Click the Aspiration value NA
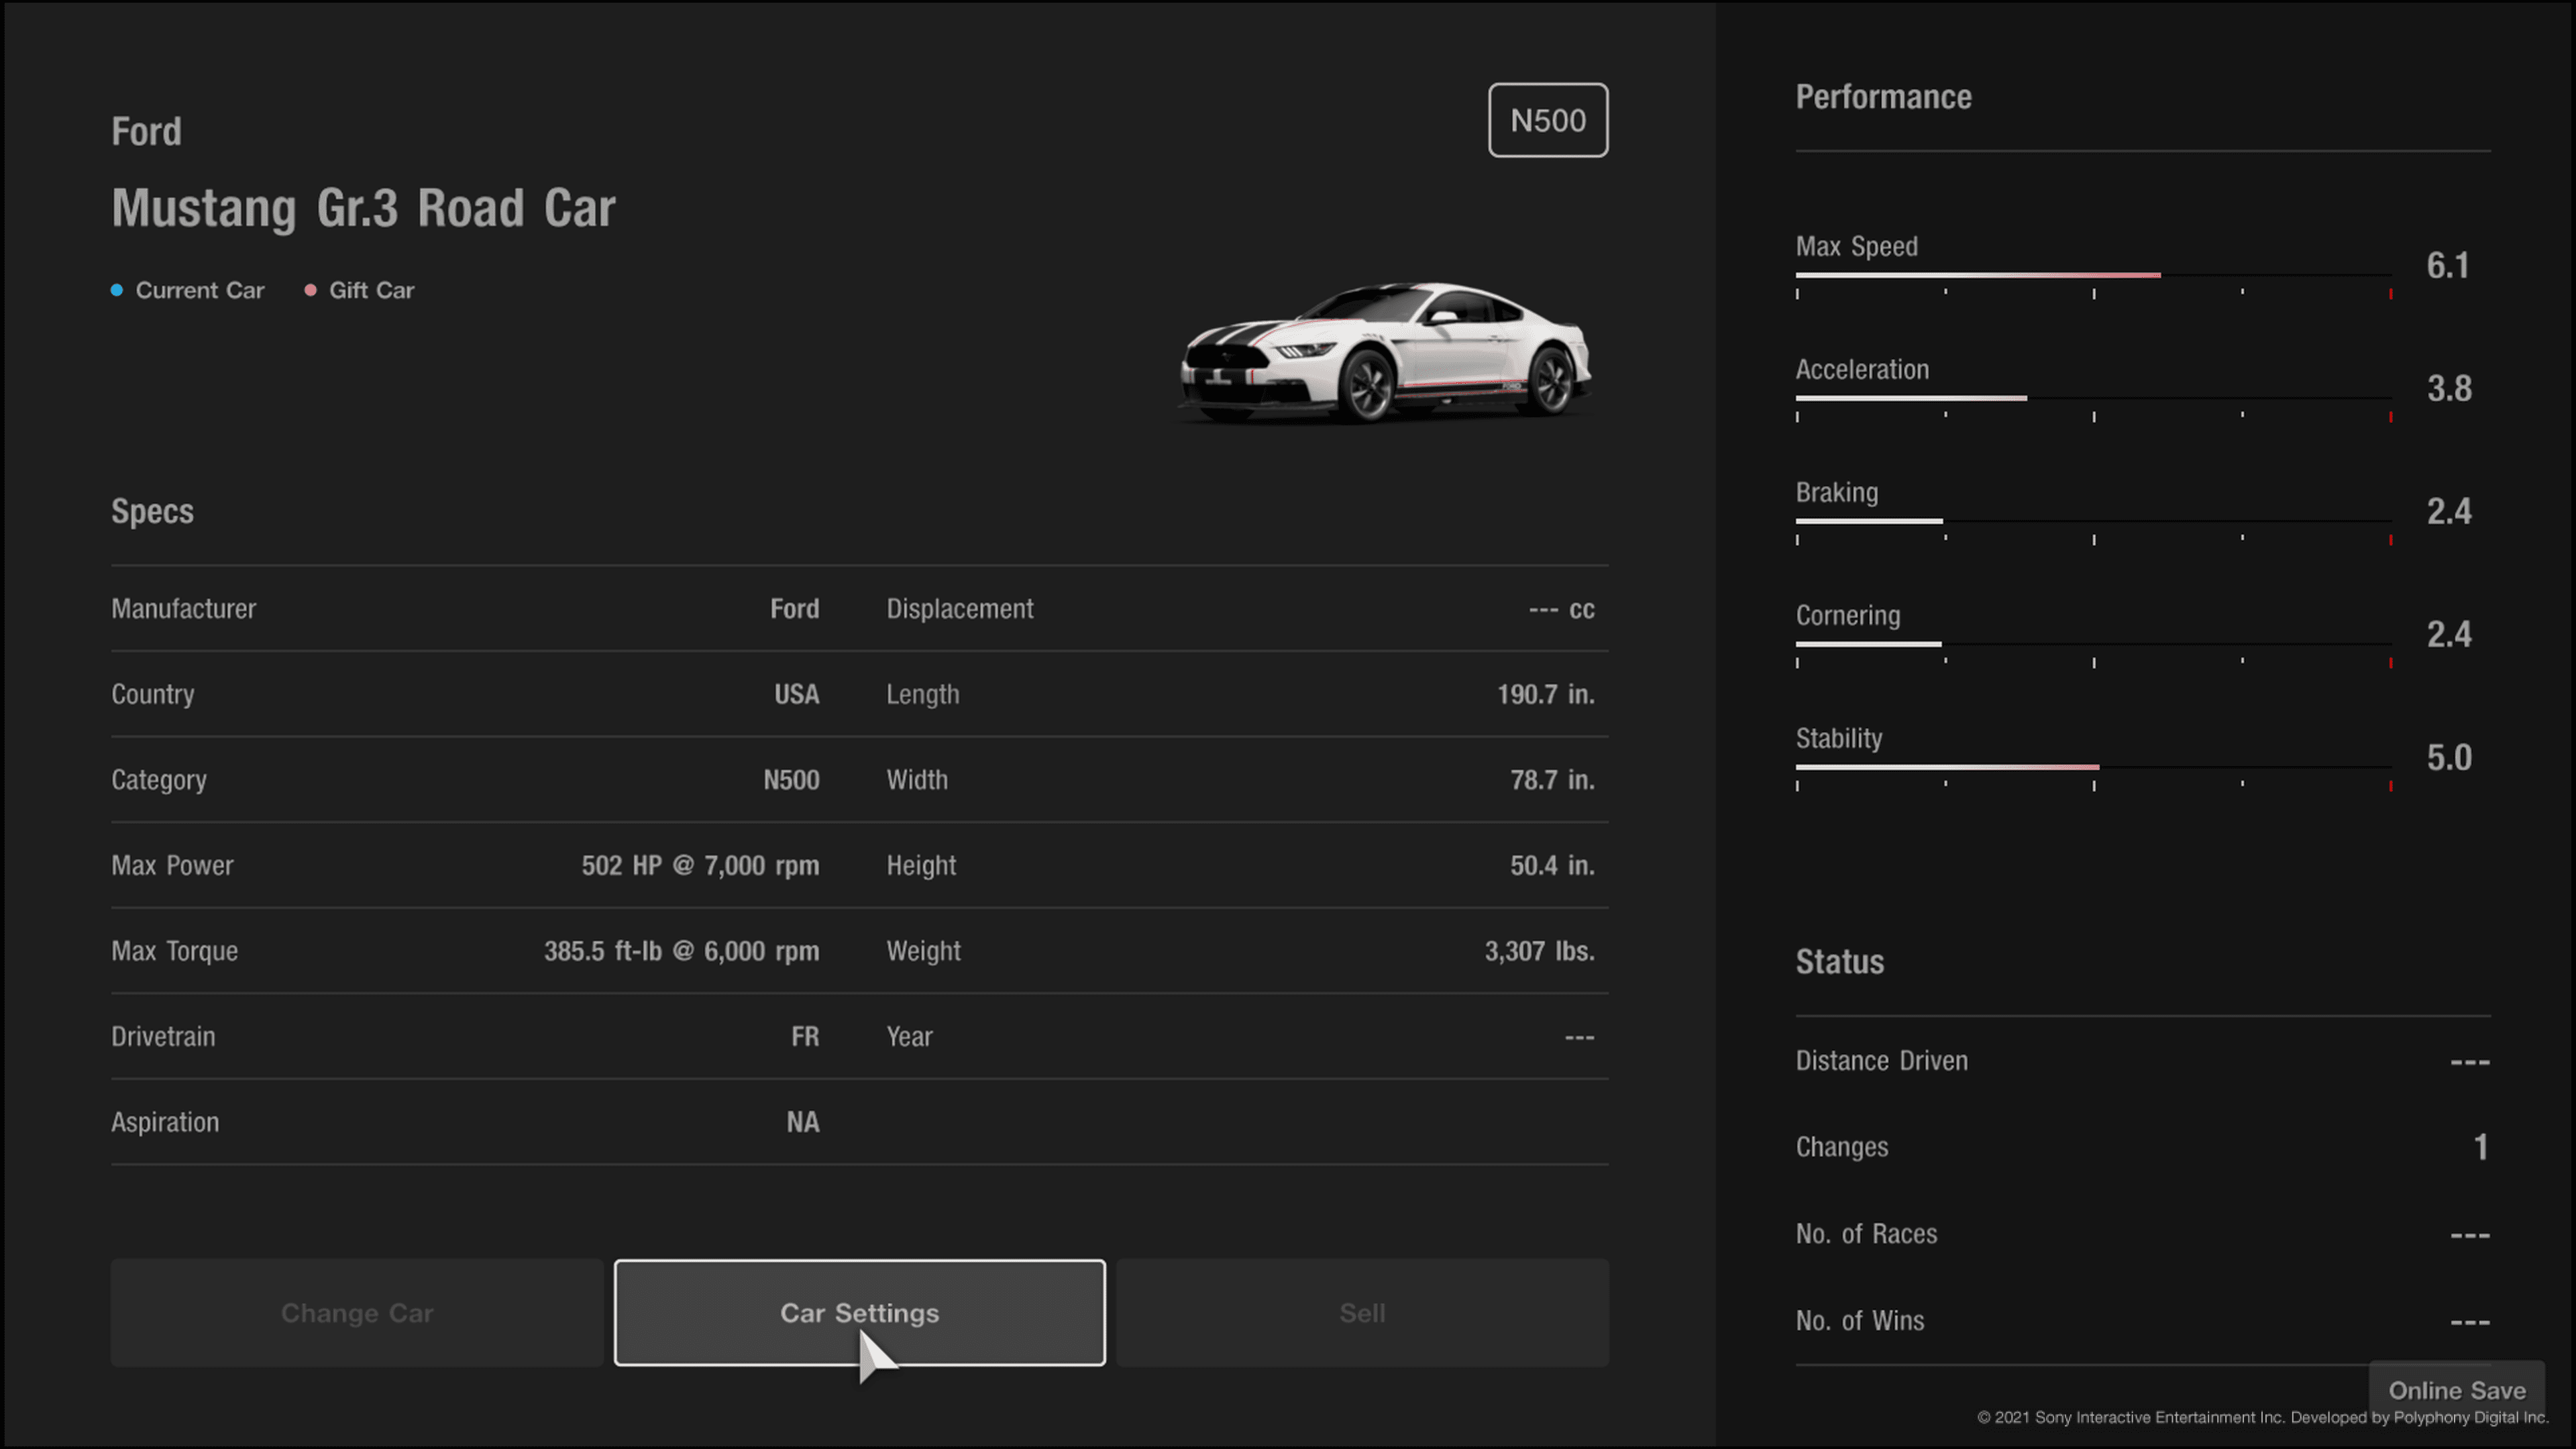 803,1122
